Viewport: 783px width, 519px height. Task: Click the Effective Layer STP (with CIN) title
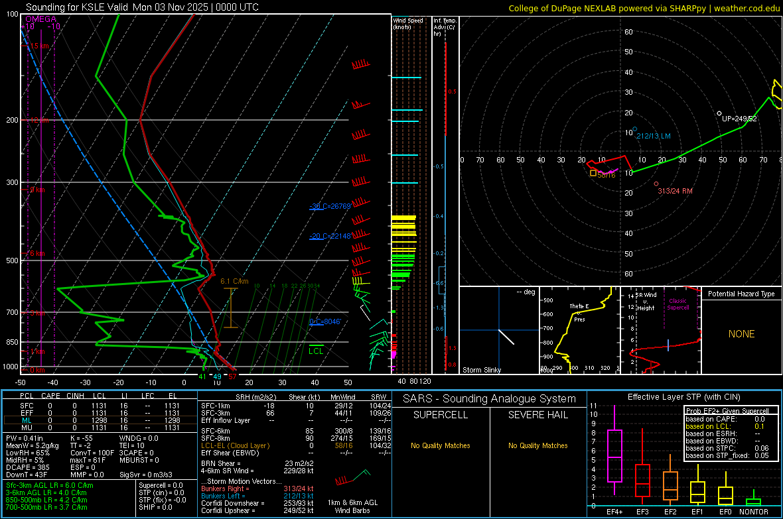(x=684, y=397)
